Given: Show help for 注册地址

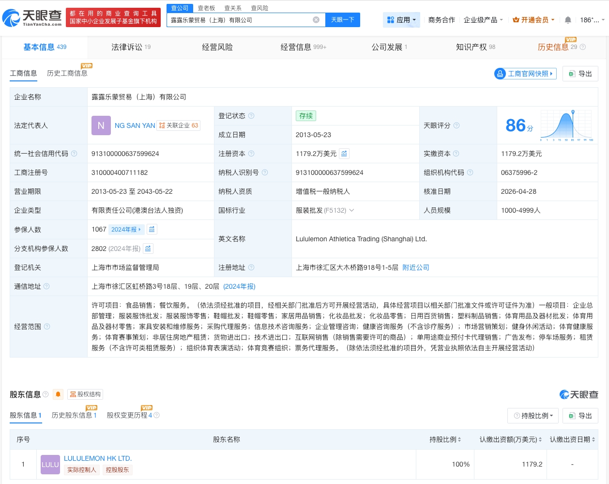Looking at the screenshot, I should (x=251, y=267).
